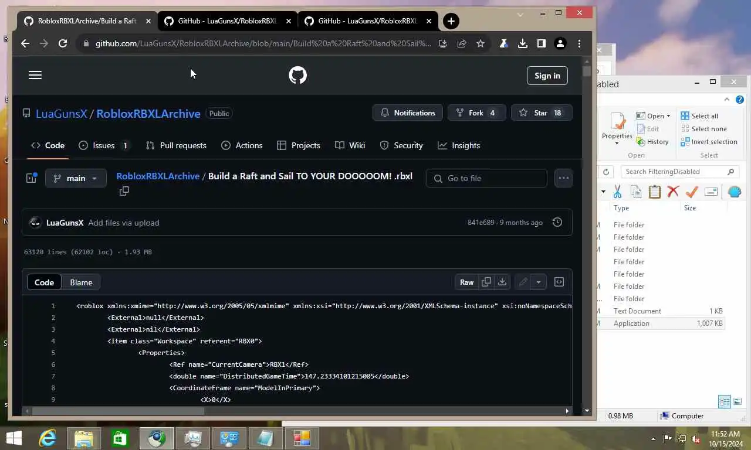Click History in the Explorer ribbon

652,142
